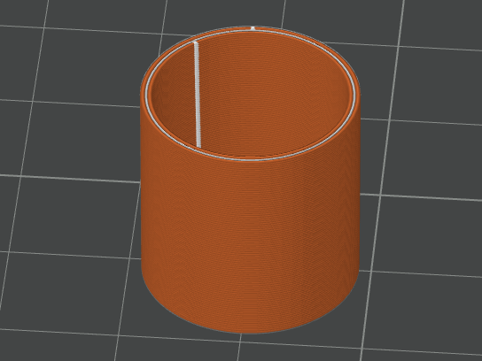Click the white vertical seam line inside cylinder

198,95
